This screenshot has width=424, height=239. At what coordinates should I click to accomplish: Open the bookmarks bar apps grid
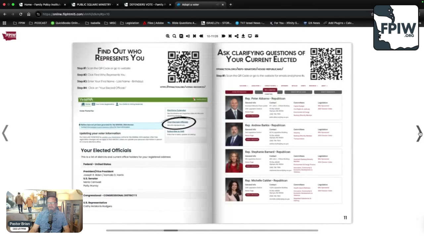click(4, 23)
